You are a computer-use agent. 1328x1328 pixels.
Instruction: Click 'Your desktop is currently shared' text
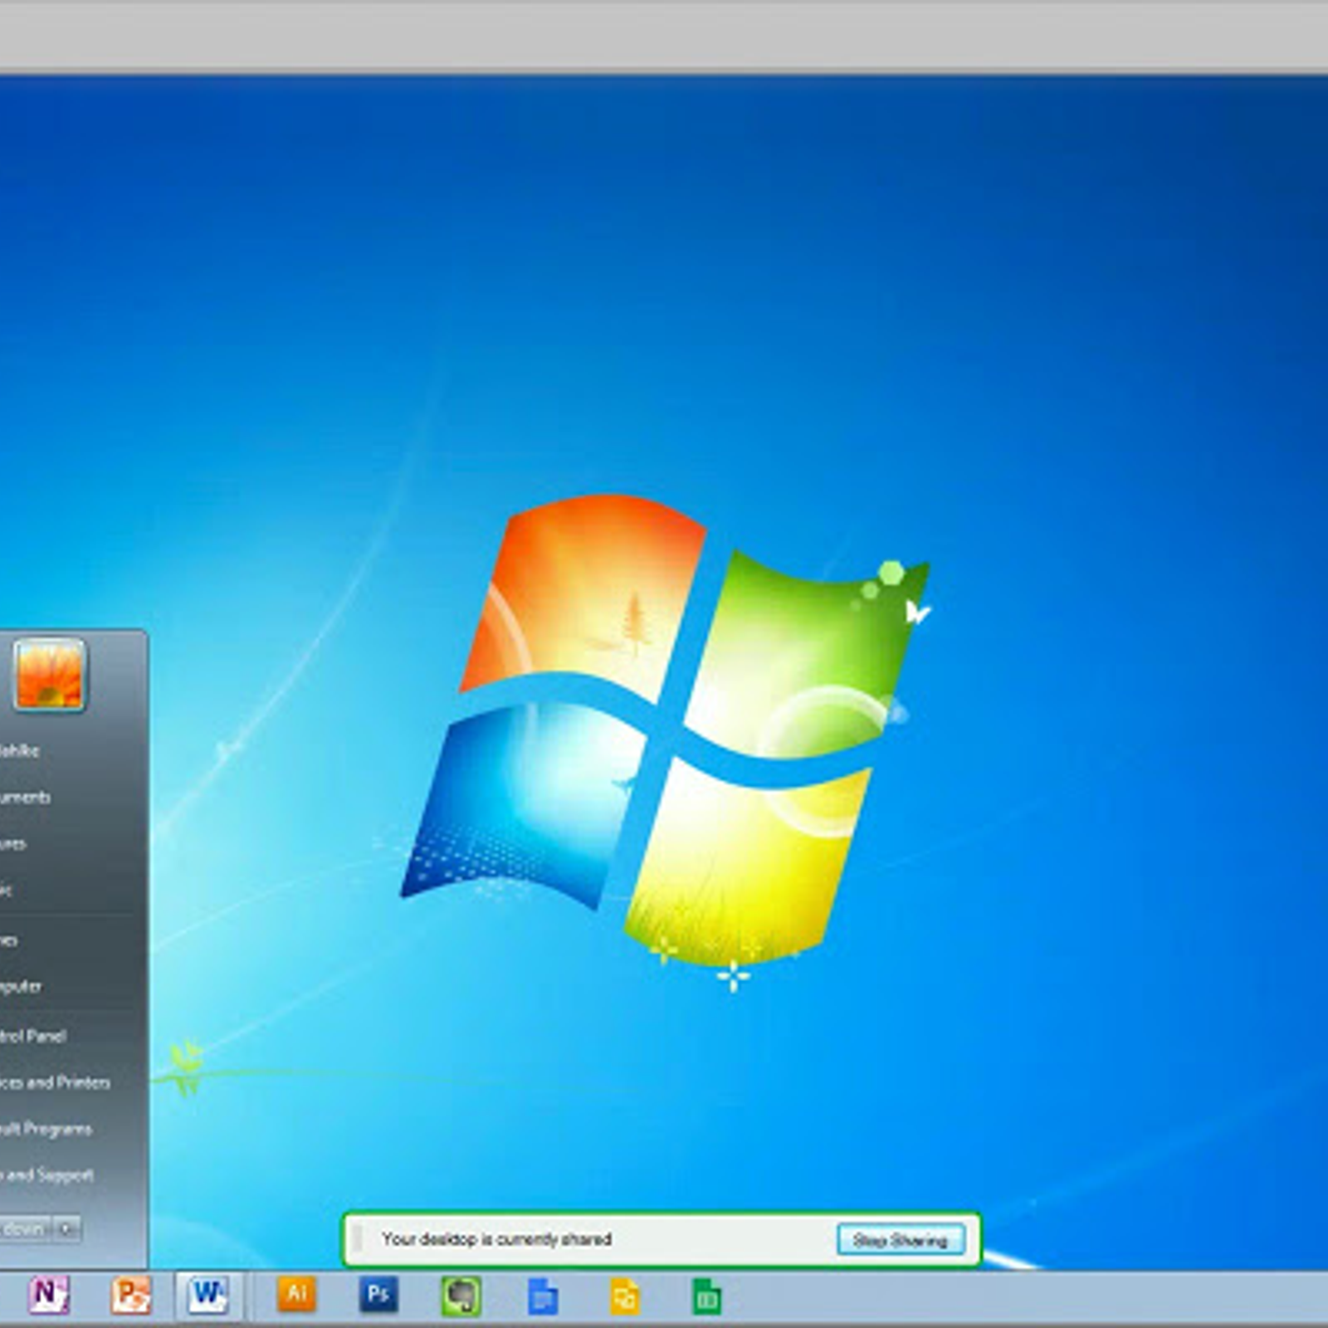point(496,1239)
